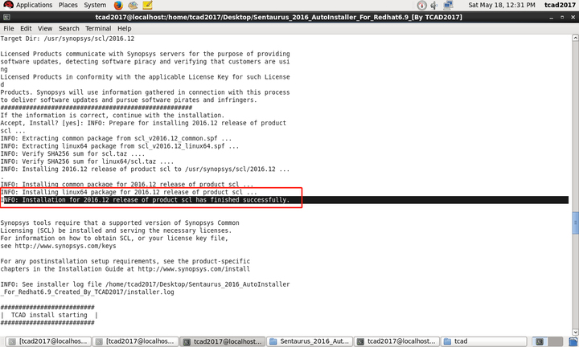The width and height of the screenshot is (579, 347).
Task: Click the trash icon in the bottom panel
Action: pyautogui.click(x=573, y=341)
